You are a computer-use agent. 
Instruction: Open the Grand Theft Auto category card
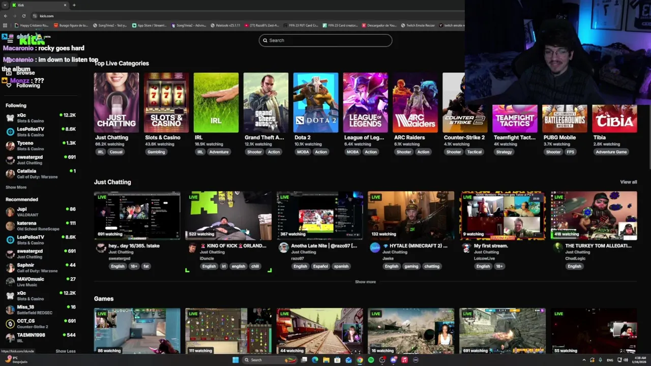pyautogui.click(x=265, y=103)
